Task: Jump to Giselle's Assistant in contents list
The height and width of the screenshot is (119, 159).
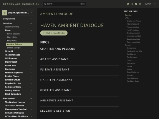Action: (x=133, y=33)
